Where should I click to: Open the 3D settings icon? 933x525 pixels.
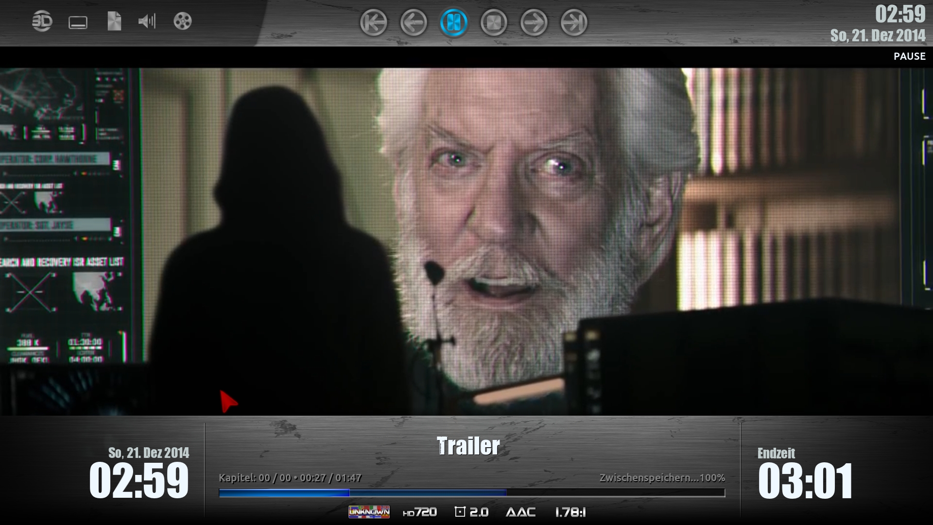tap(42, 21)
